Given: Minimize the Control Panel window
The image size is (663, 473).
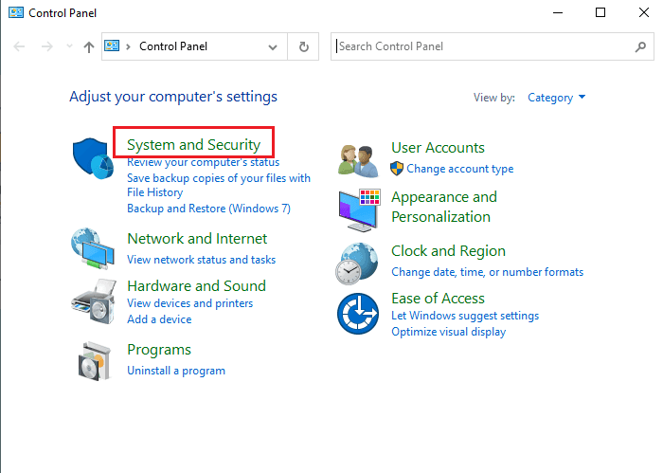Looking at the screenshot, I should (558, 12).
